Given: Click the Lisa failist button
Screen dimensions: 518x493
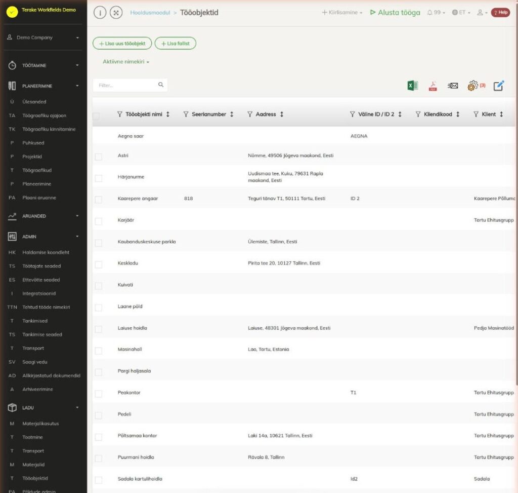Looking at the screenshot, I should tap(176, 44).
